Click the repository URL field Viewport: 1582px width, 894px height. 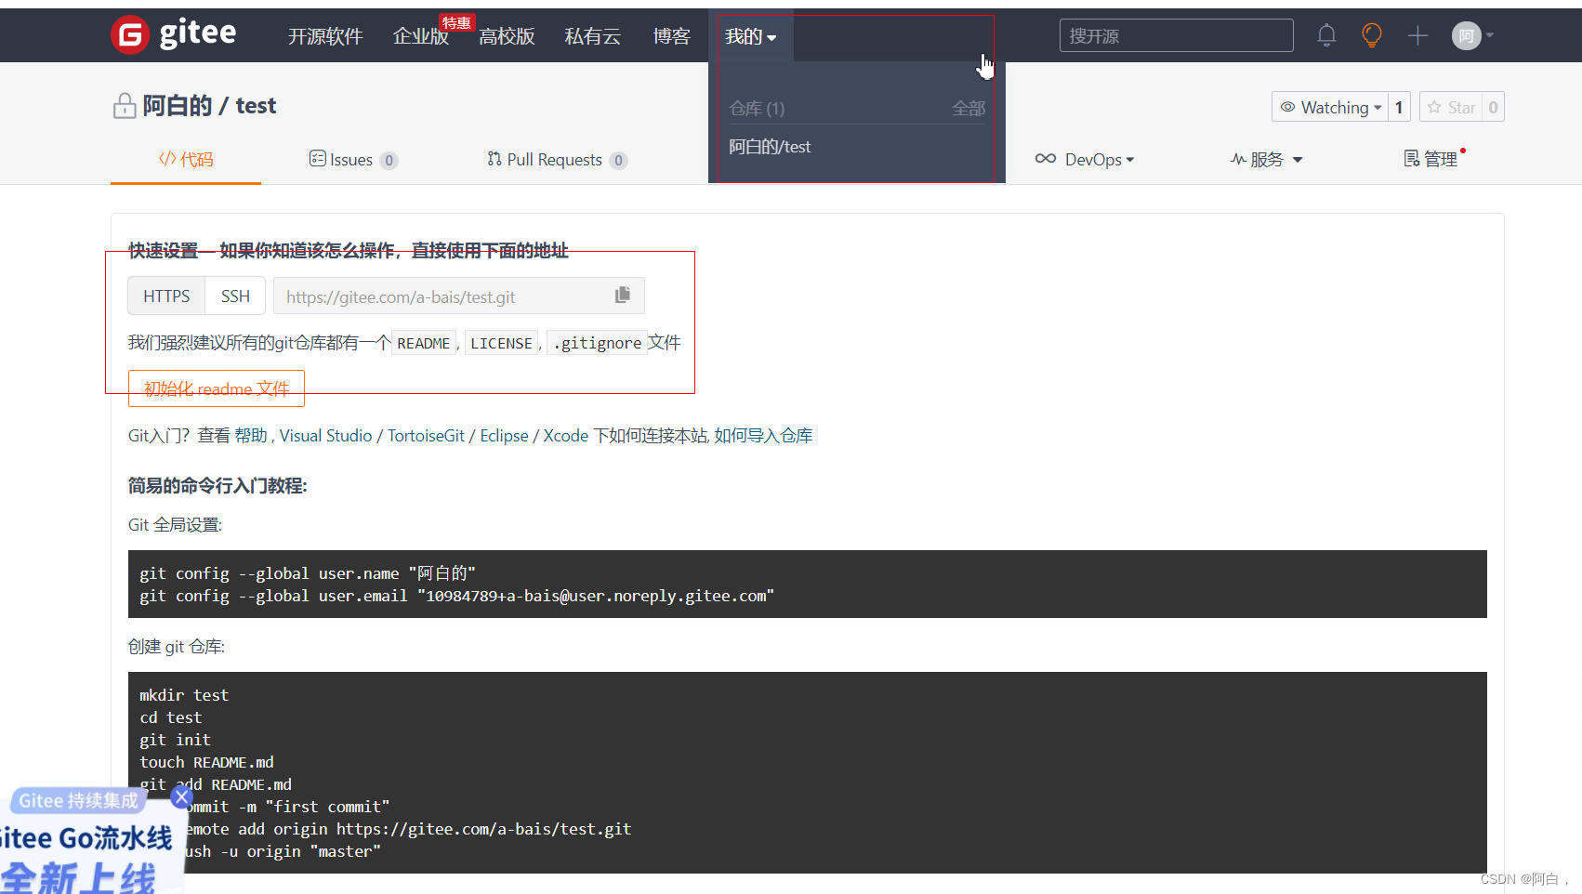point(459,296)
